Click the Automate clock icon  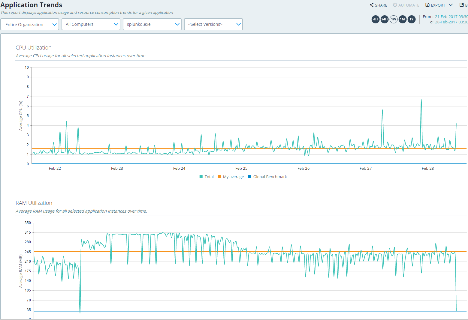395,5
